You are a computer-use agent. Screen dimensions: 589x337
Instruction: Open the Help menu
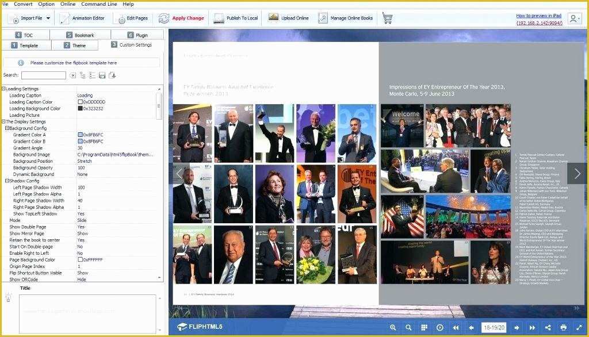[128, 4]
